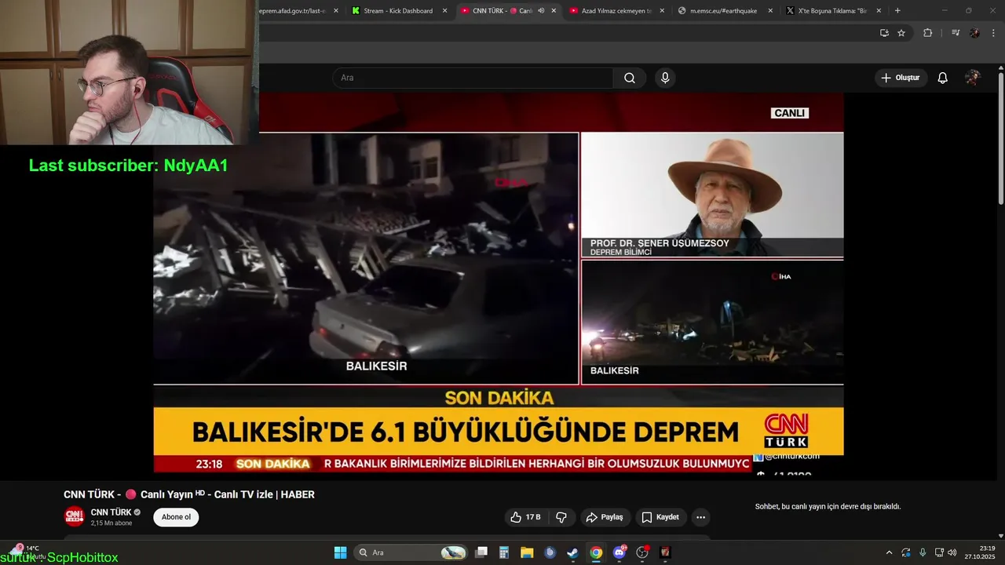
Task: Open CNN TÜRK channel name link
Action: (x=111, y=512)
